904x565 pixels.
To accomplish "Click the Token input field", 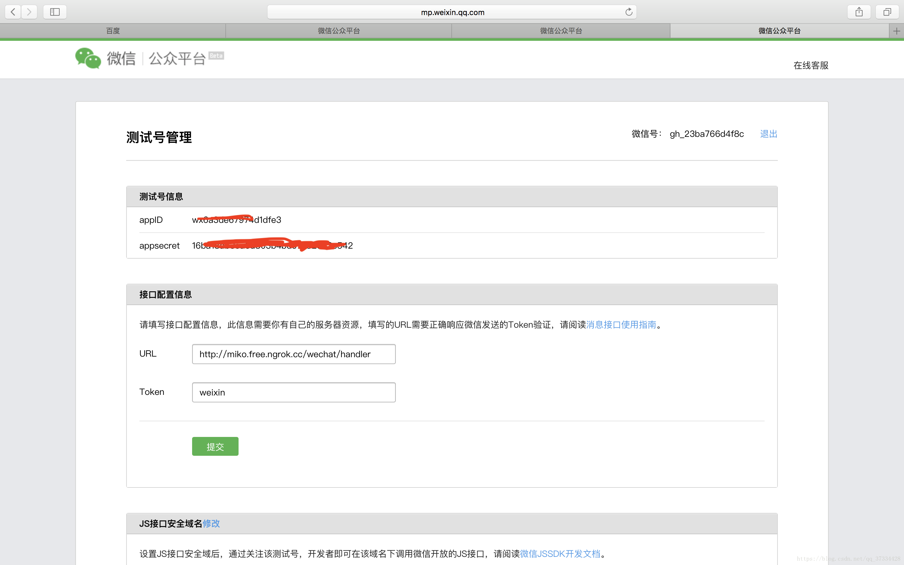I will click(x=293, y=392).
